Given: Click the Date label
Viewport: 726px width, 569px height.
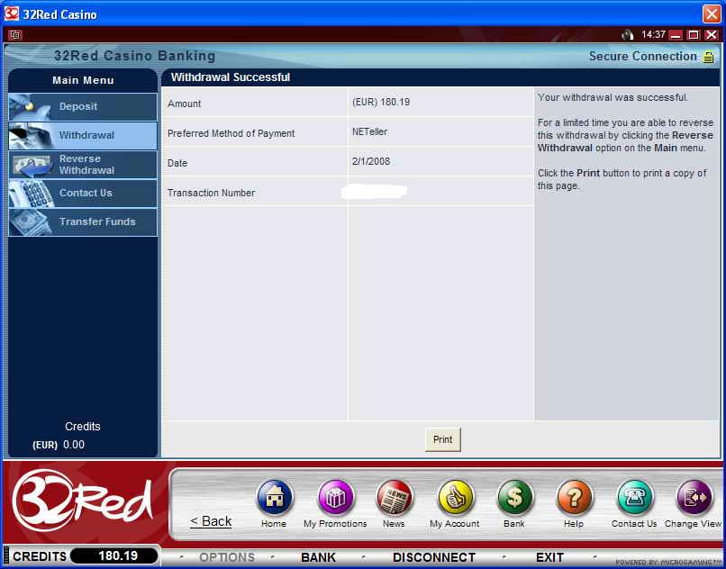Looking at the screenshot, I should (x=177, y=164).
